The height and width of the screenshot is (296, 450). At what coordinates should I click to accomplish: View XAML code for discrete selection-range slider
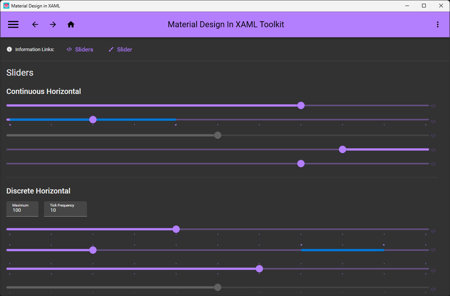coord(433,250)
